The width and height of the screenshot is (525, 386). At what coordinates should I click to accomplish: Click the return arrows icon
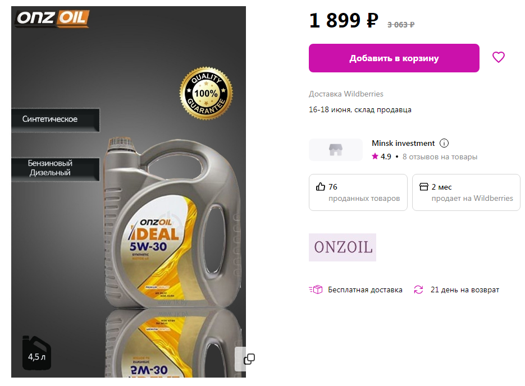pyautogui.click(x=418, y=289)
